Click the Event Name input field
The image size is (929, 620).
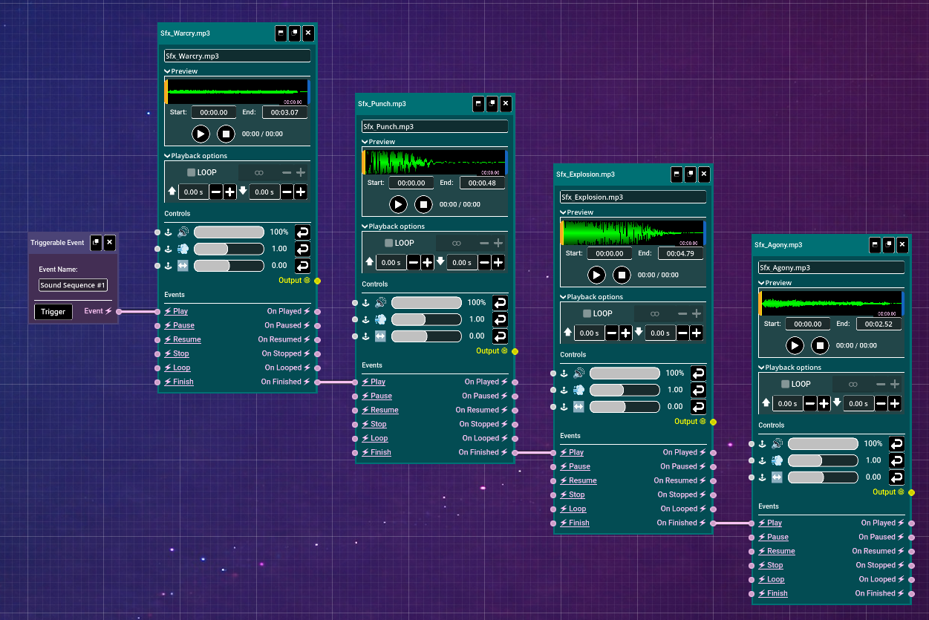pos(73,285)
